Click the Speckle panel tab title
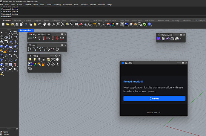The image size is (206, 136). [x=128, y=63]
